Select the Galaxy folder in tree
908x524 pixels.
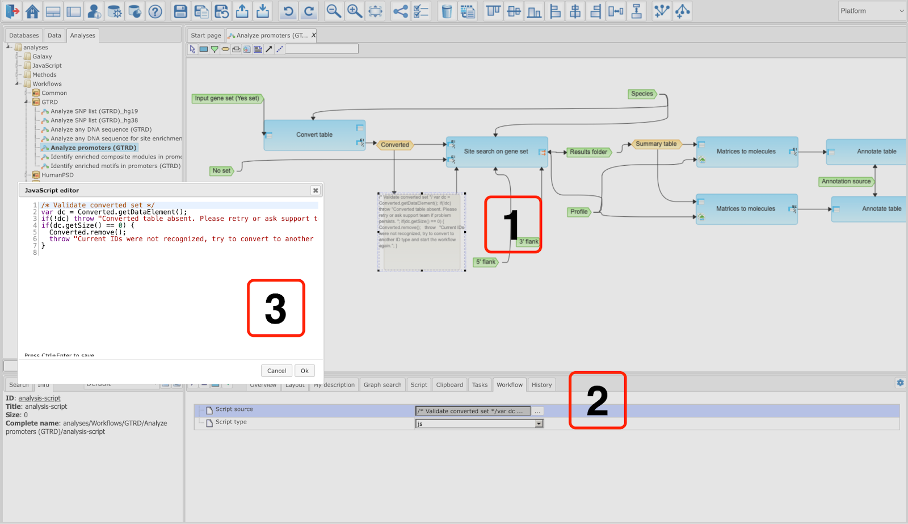[42, 56]
